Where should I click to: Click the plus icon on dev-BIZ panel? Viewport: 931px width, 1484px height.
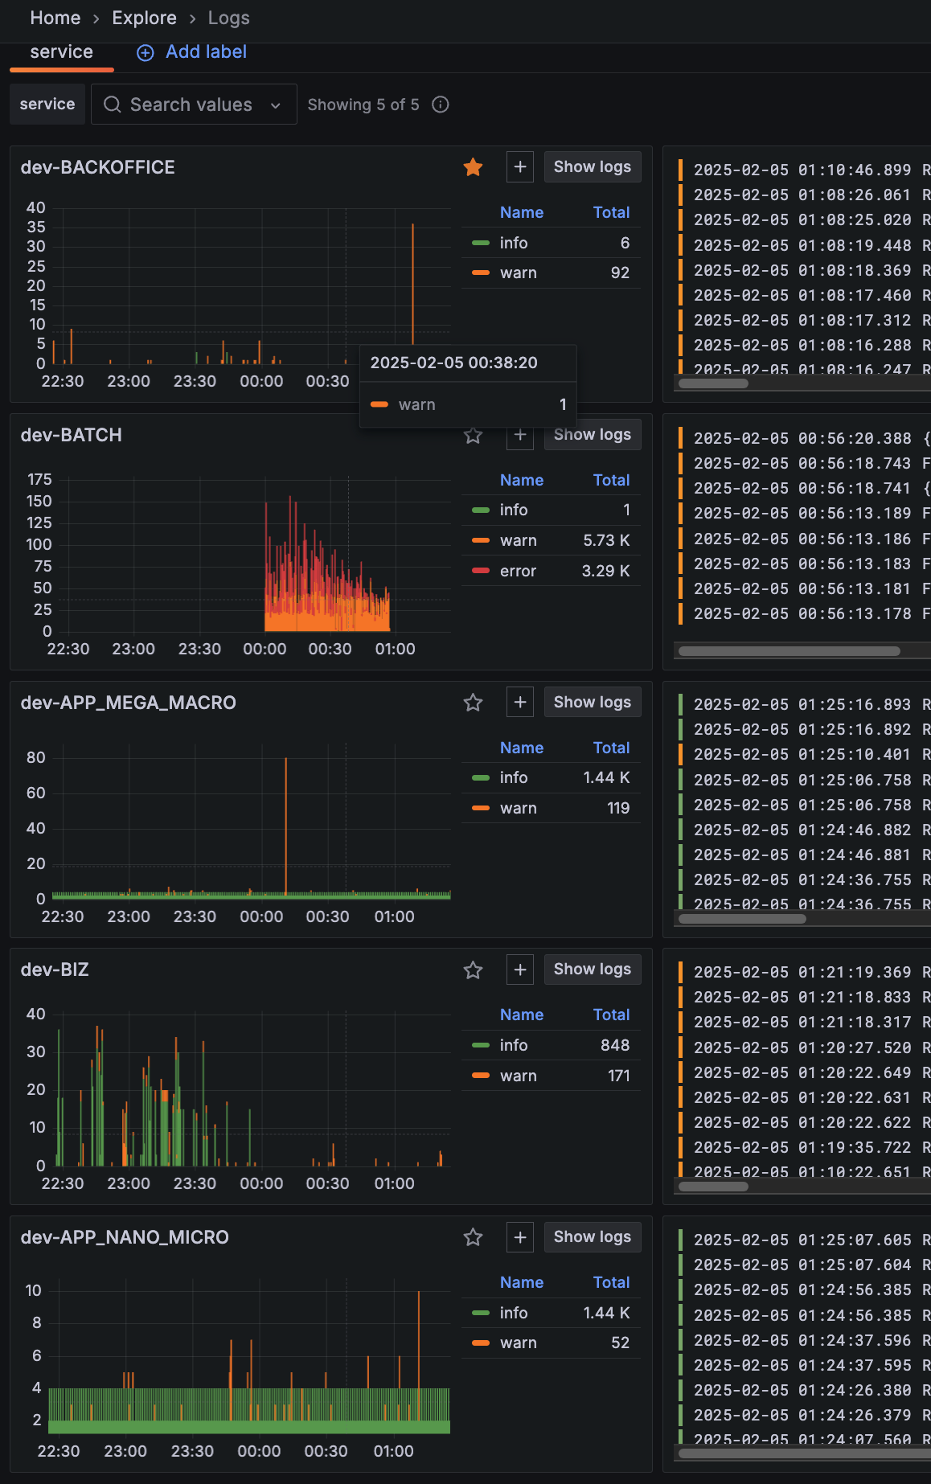[x=520, y=970]
